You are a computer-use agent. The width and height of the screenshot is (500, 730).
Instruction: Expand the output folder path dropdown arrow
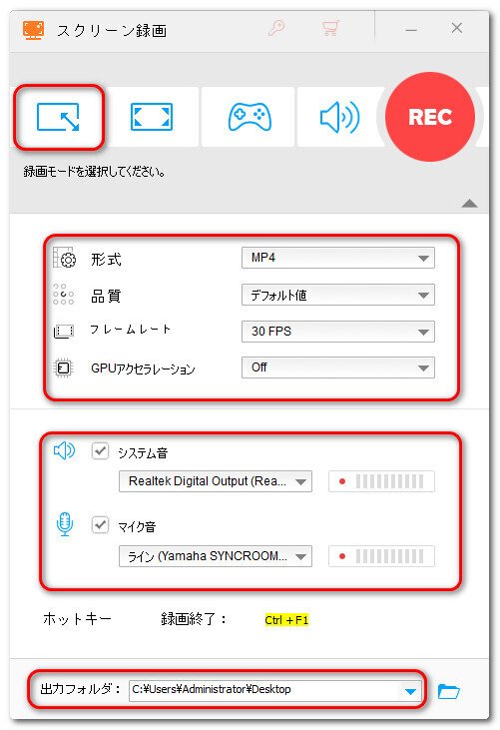(x=410, y=691)
